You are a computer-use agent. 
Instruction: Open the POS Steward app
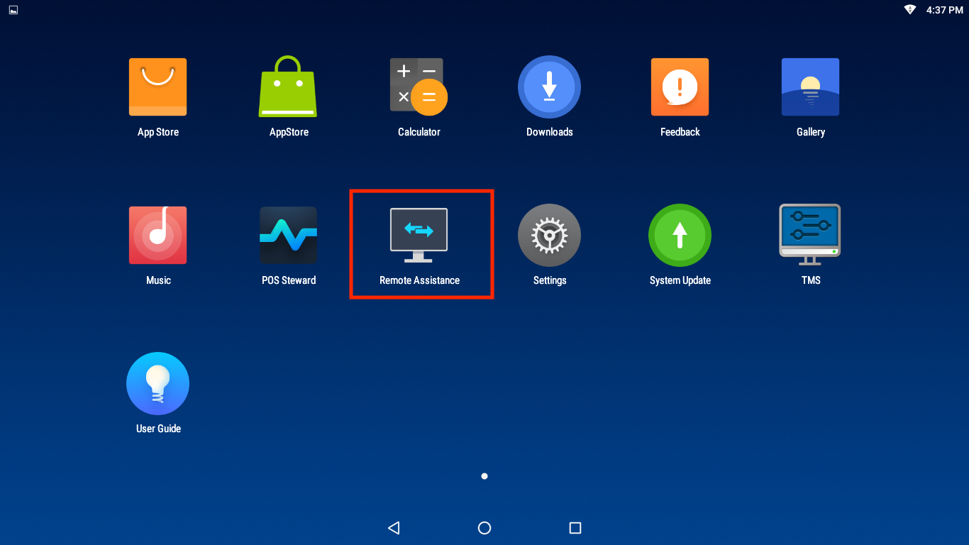click(x=288, y=235)
